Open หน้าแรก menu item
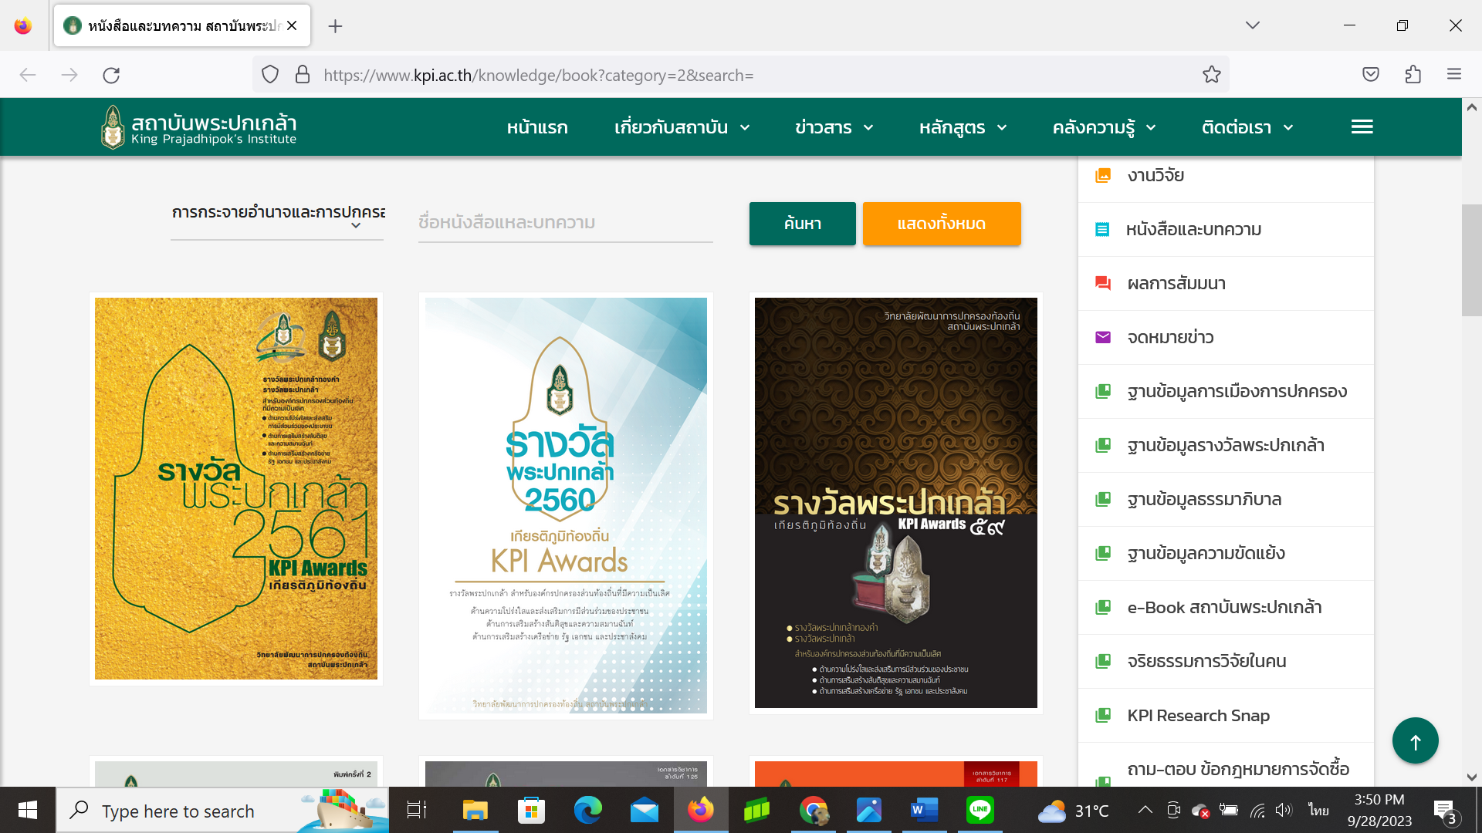The width and height of the screenshot is (1482, 833). (x=537, y=127)
